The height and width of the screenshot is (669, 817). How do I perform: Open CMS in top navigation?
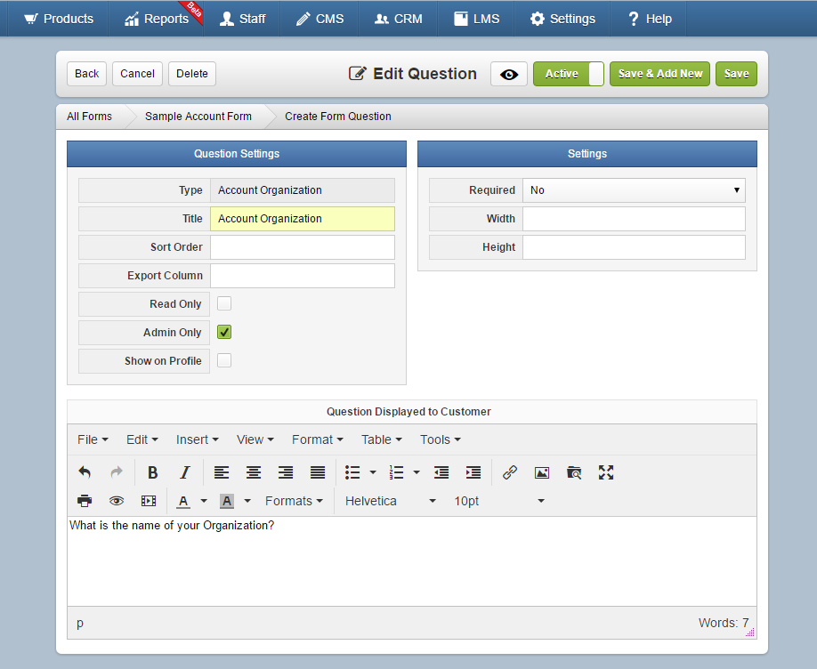tap(320, 19)
